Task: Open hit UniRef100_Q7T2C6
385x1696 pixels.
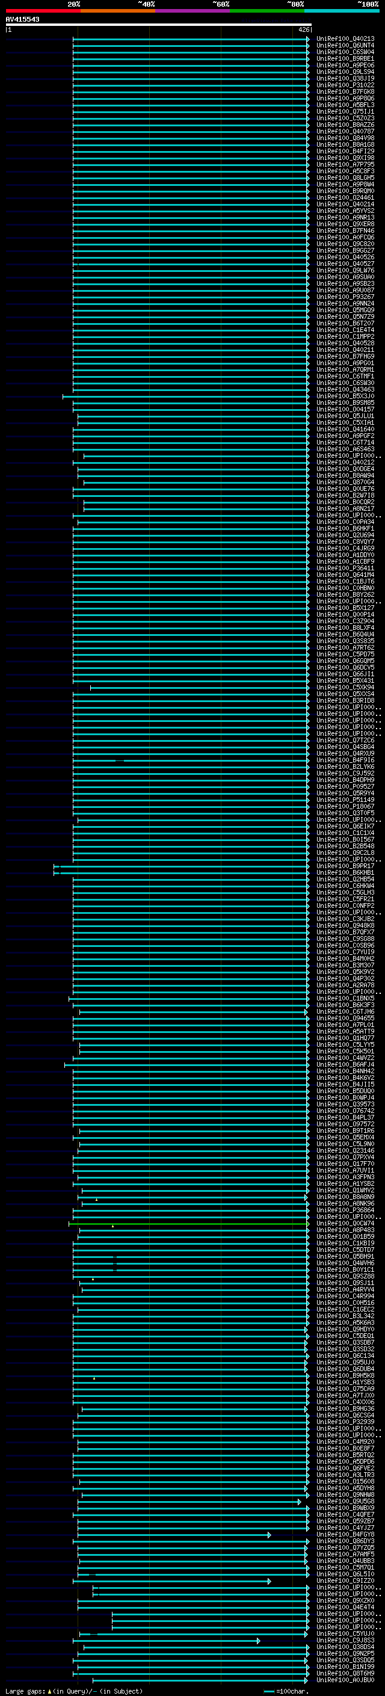Action: tap(345, 740)
